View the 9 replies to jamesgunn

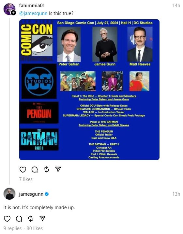[12, 228]
